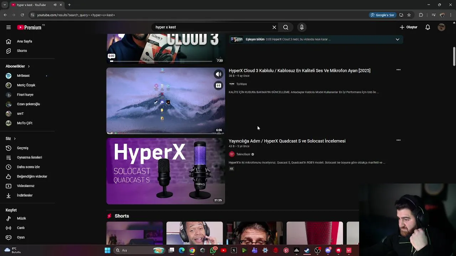The image size is (456, 256).
Task: Open the Windows Start button
Action: tap(107, 250)
